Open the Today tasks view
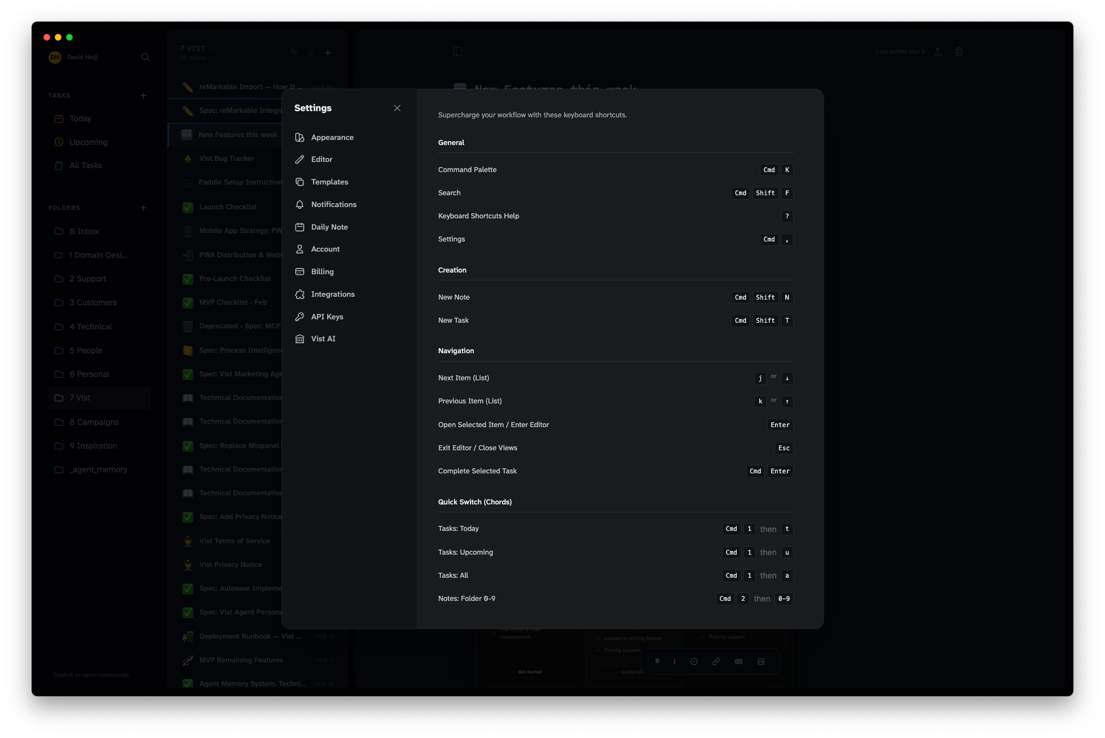Screen dimensions: 1105x738 pos(80,119)
